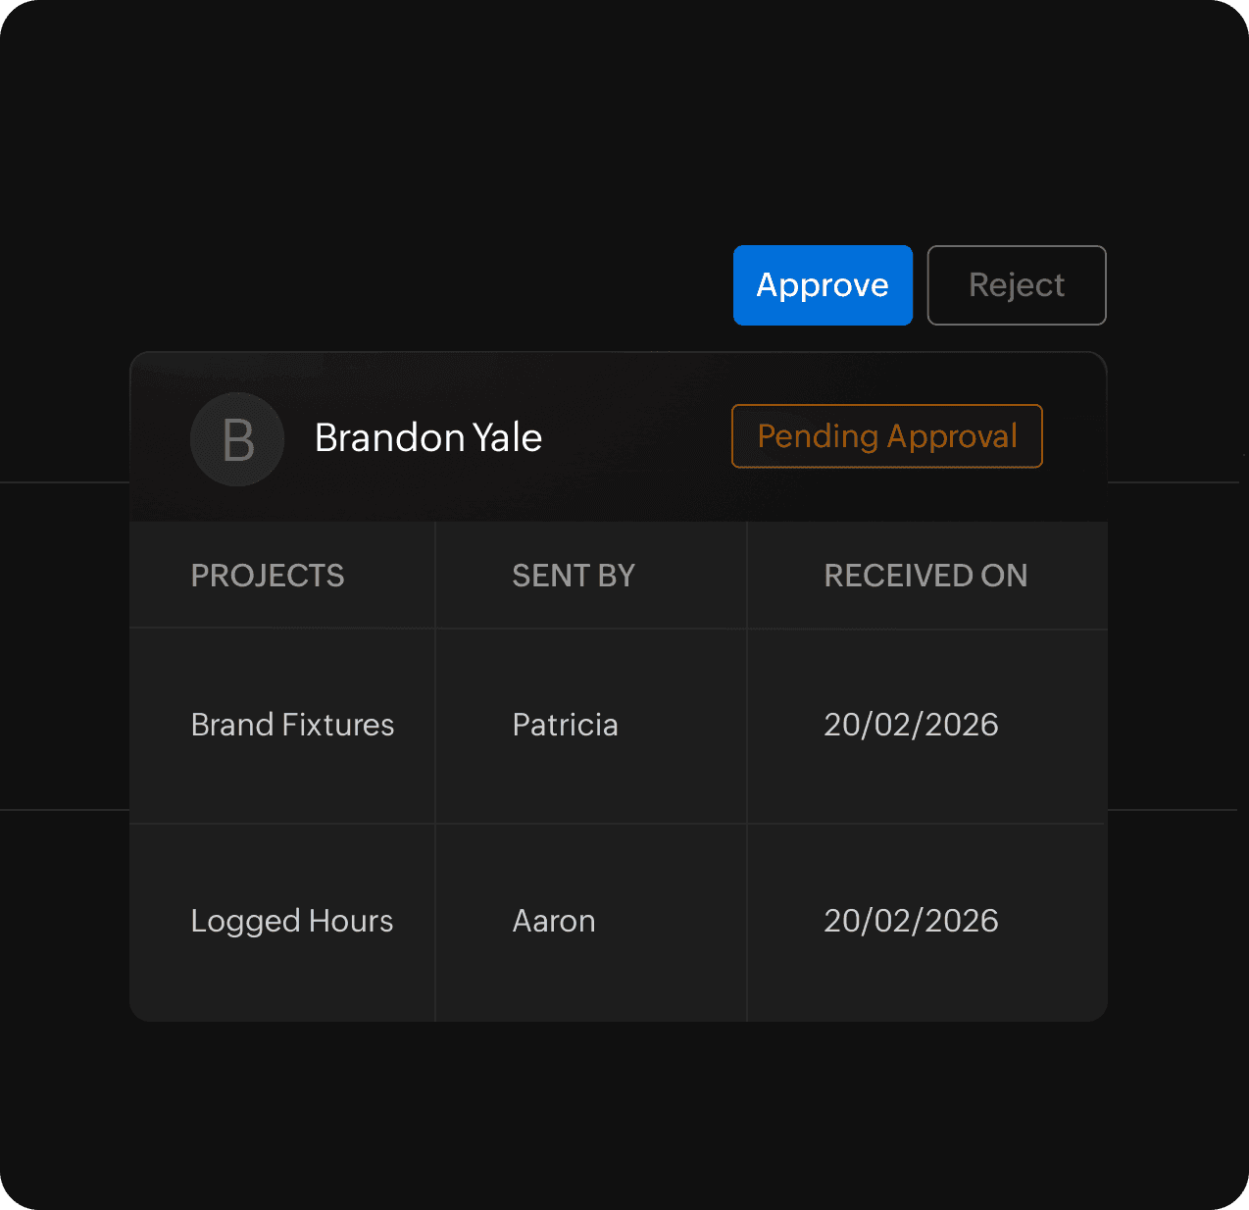This screenshot has width=1249, height=1210.
Task: Approve Brandon Yale's pending request
Action: [x=823, y=285]
